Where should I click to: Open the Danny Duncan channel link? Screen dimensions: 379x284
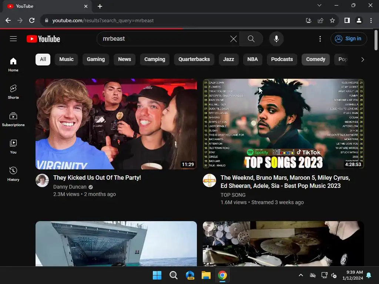click(70, 187)
